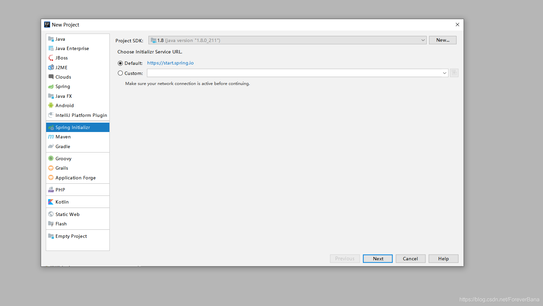Select Maven project type
The height and width of the screenshot is (306, 543).
point(63,137)
